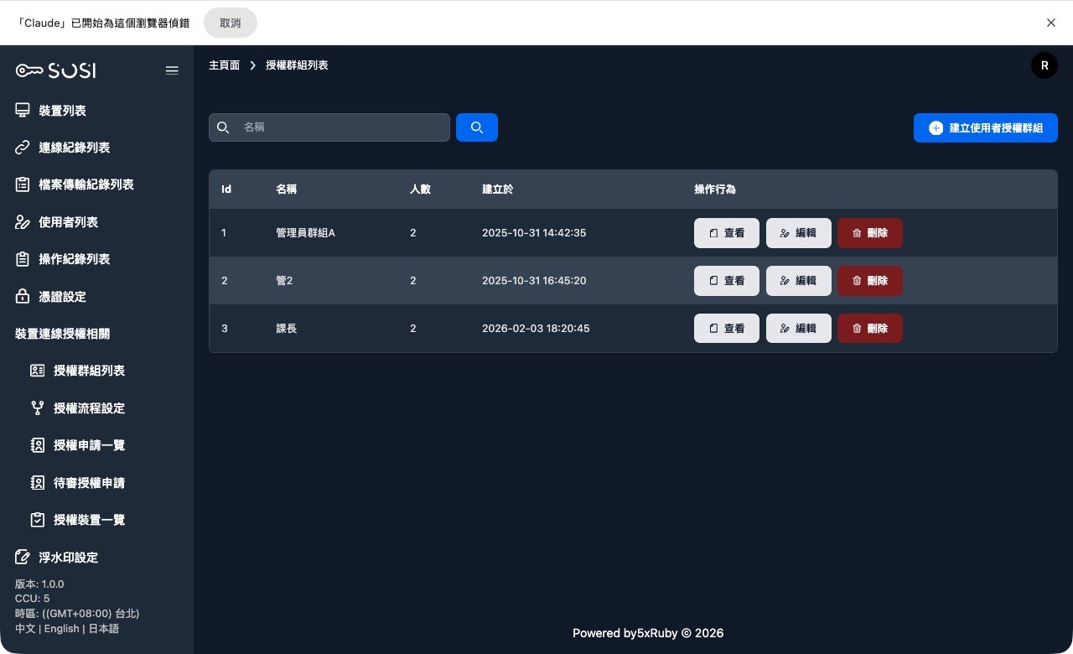Click the 檔案傳輸紀錄列表 clipboard icon

point(23,184)
